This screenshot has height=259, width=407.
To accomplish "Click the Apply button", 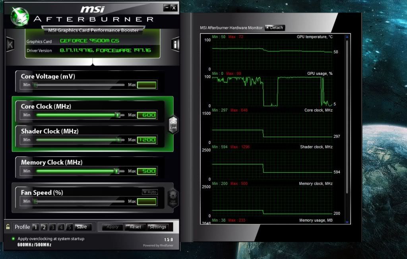I will click(112, 227).
